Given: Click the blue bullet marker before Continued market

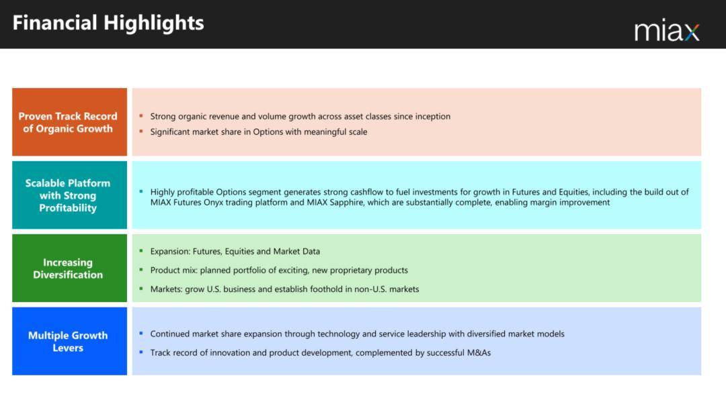Looking at the screenshot, I should [141, 333].
